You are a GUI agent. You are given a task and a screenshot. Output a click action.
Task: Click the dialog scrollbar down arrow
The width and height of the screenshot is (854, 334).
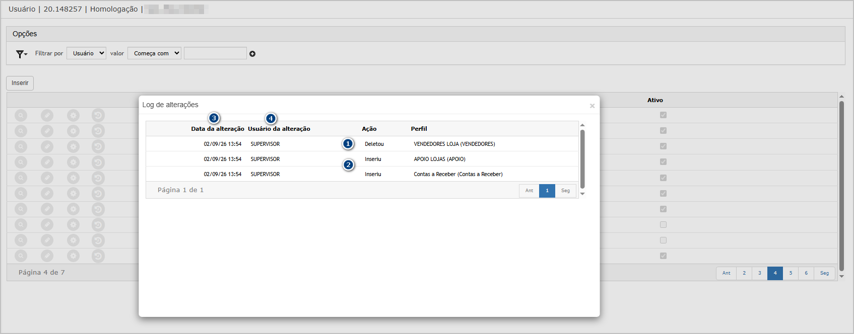tap(582, 194)
